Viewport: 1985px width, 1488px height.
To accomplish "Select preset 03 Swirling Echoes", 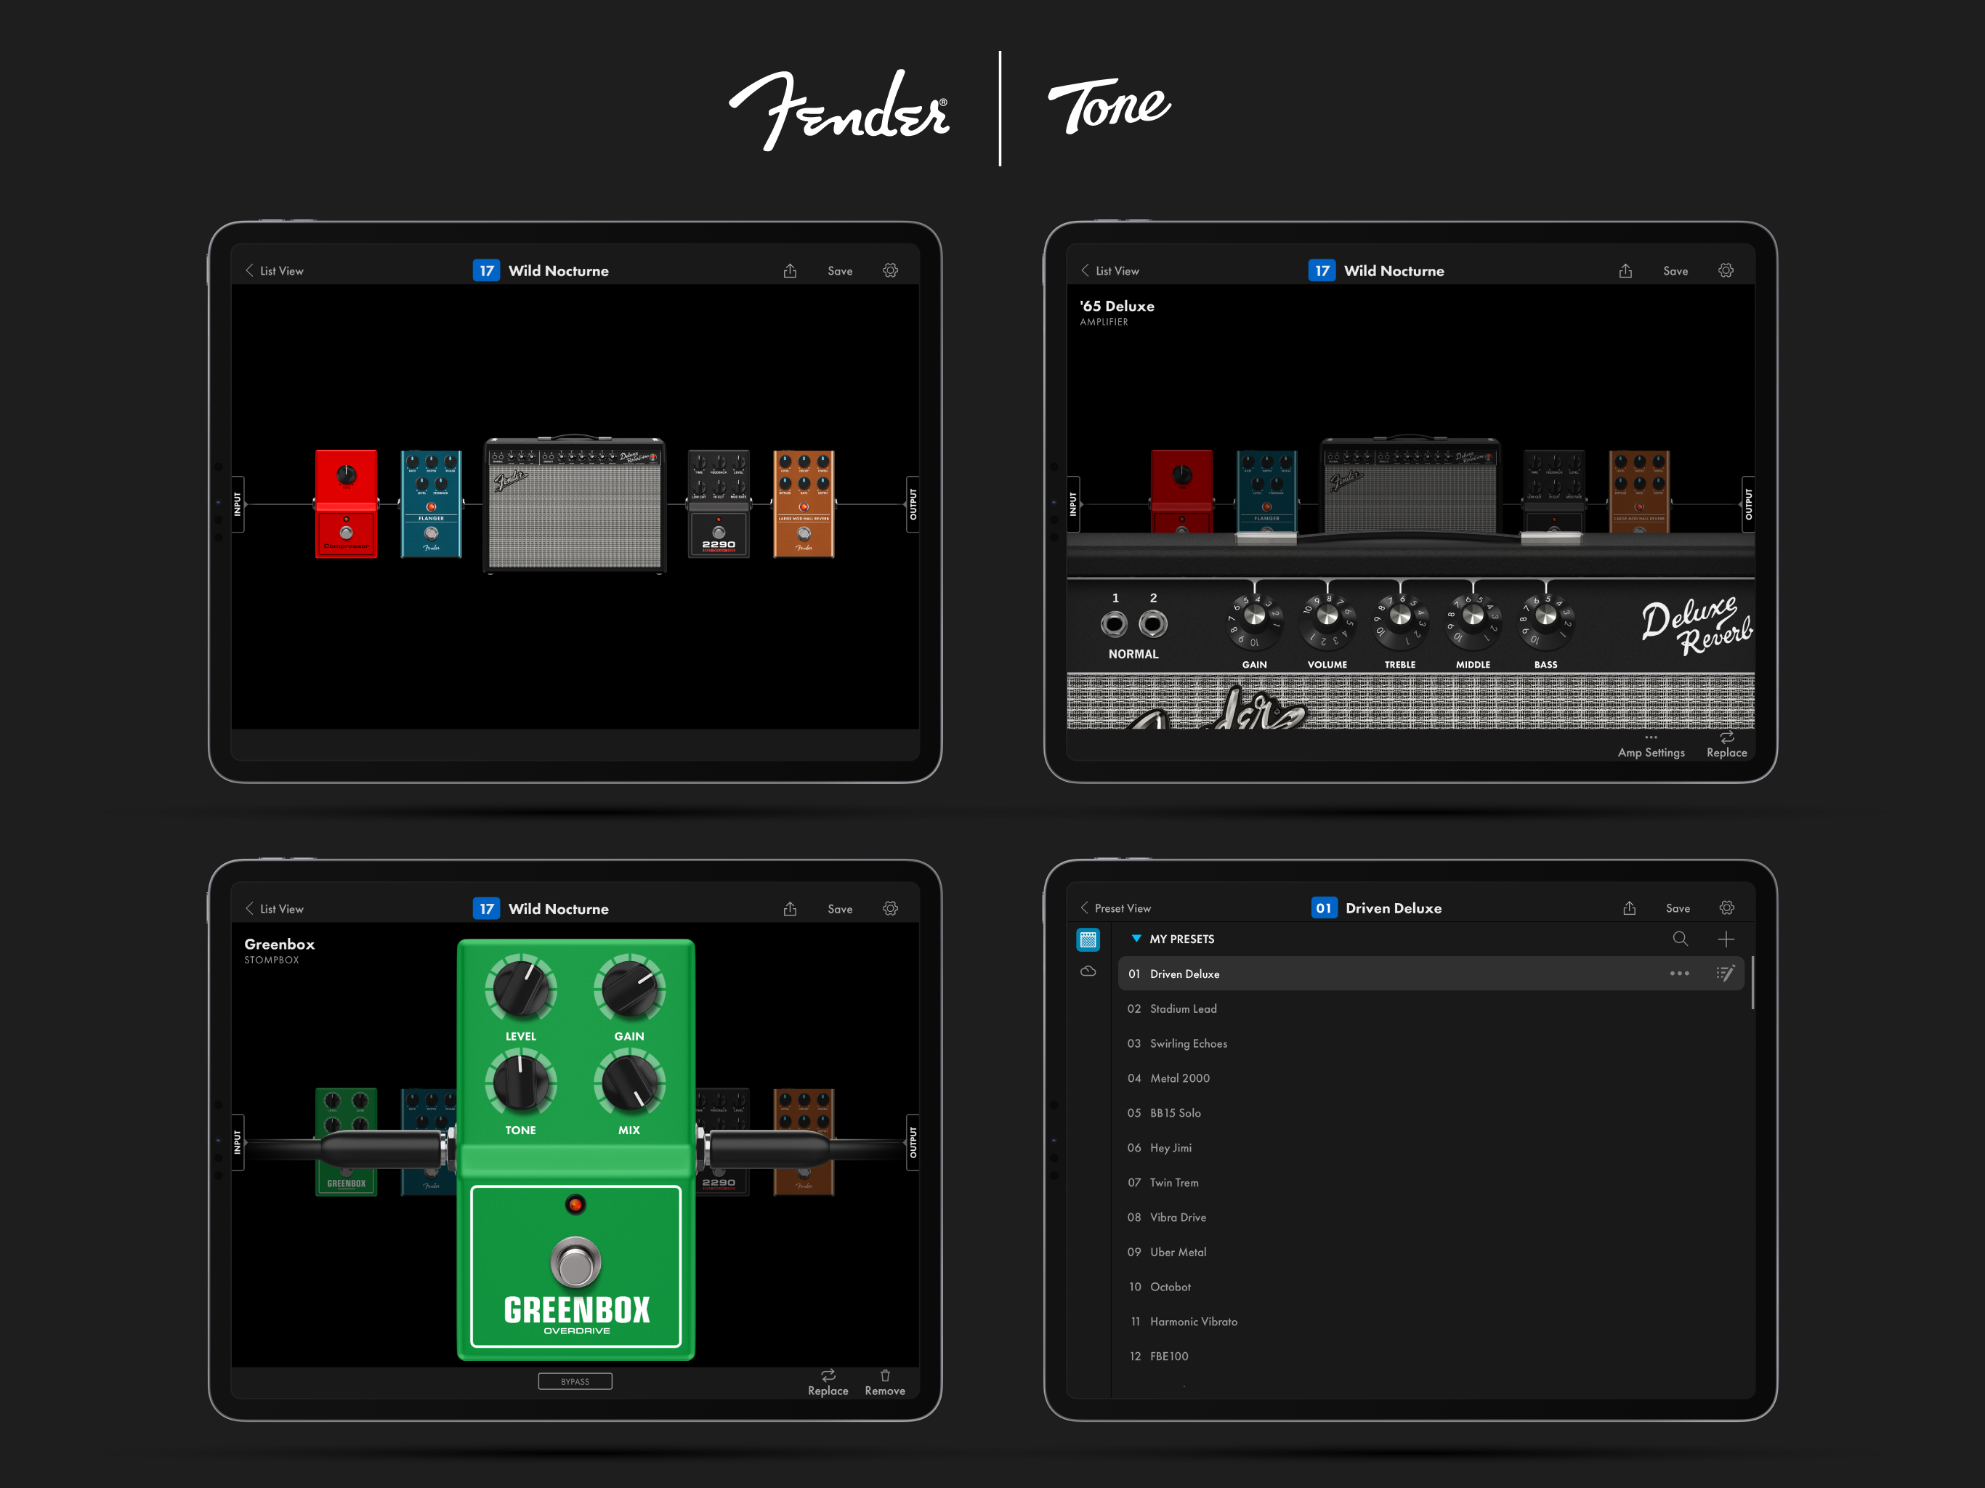I will (1431, 1044).
